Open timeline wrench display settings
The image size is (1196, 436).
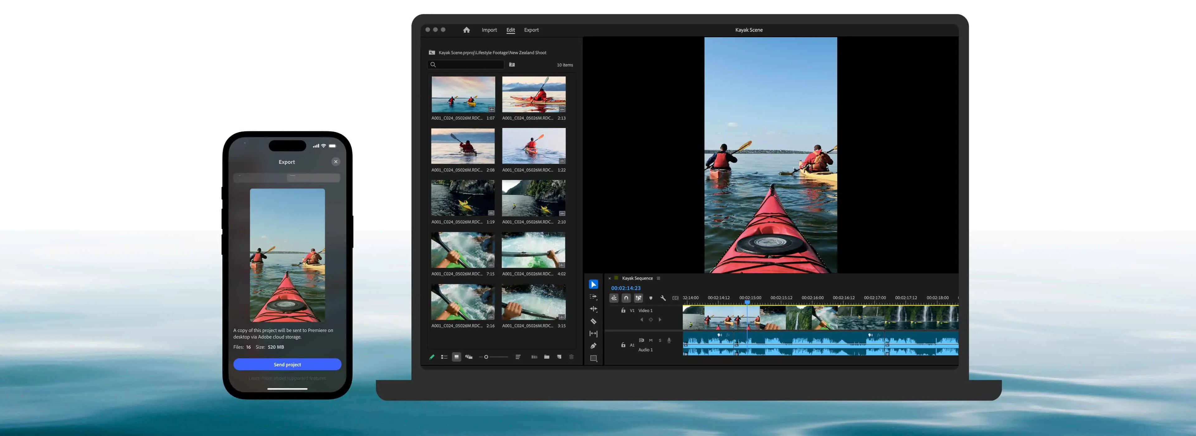pyautogui.click(x=663, y=298)
